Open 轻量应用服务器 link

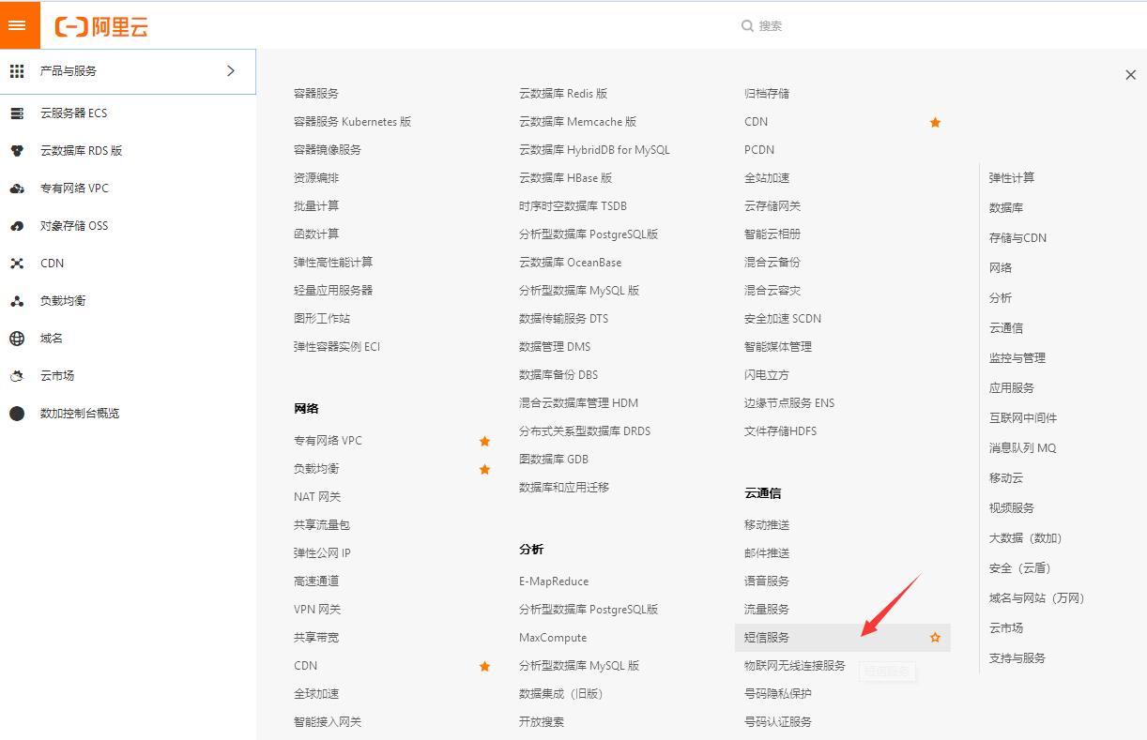point(333,291)
